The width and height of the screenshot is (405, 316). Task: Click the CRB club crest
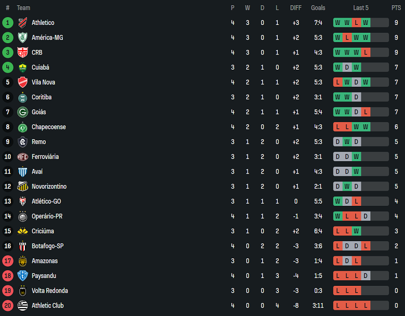(22, 52)
